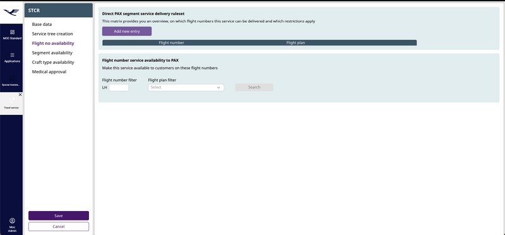The width and height of the screenshot is (505, 235).
Task: Click the STCR panel header
Action: [59, 10]
